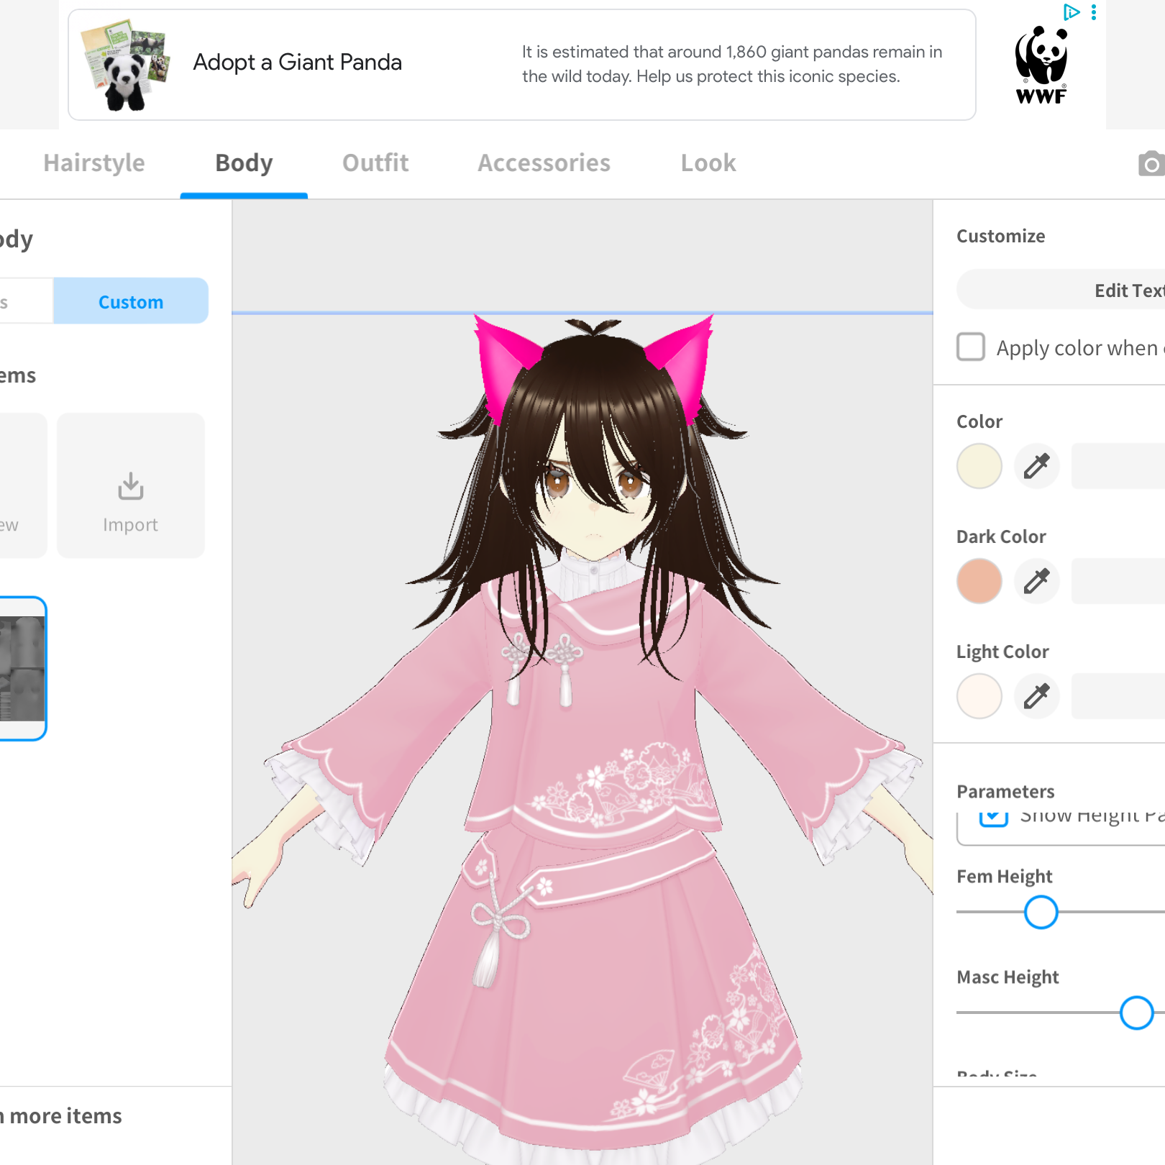Screen dimensions: 1165x1165
Task: Go to the Accessories tab
Action: point(544,163)
